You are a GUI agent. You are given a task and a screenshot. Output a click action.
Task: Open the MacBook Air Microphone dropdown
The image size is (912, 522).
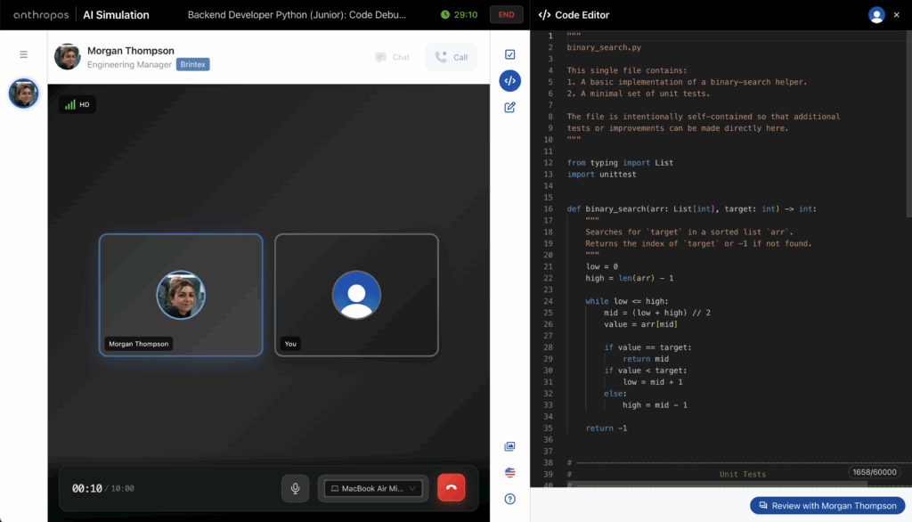click(373, 487)
